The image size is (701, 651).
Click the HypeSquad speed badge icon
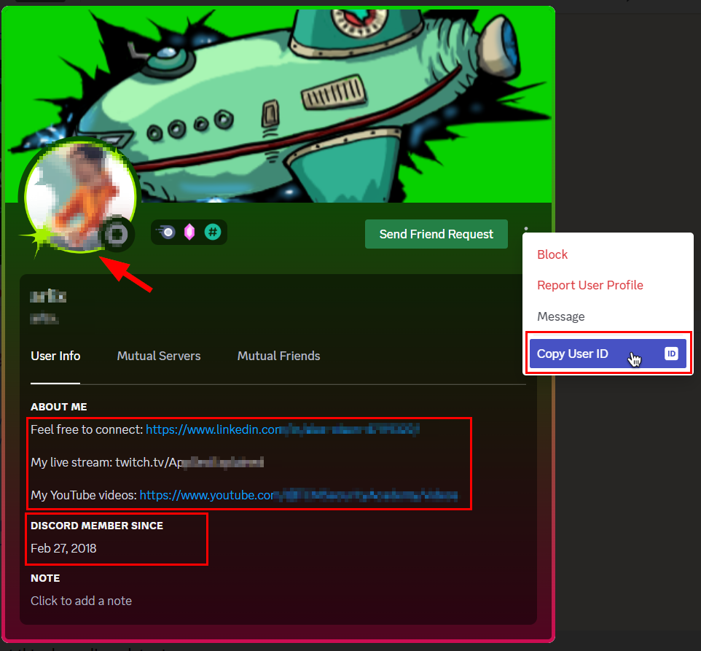pos(166,233)
